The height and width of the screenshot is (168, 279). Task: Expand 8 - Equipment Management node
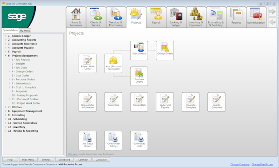tap(6, 111)
